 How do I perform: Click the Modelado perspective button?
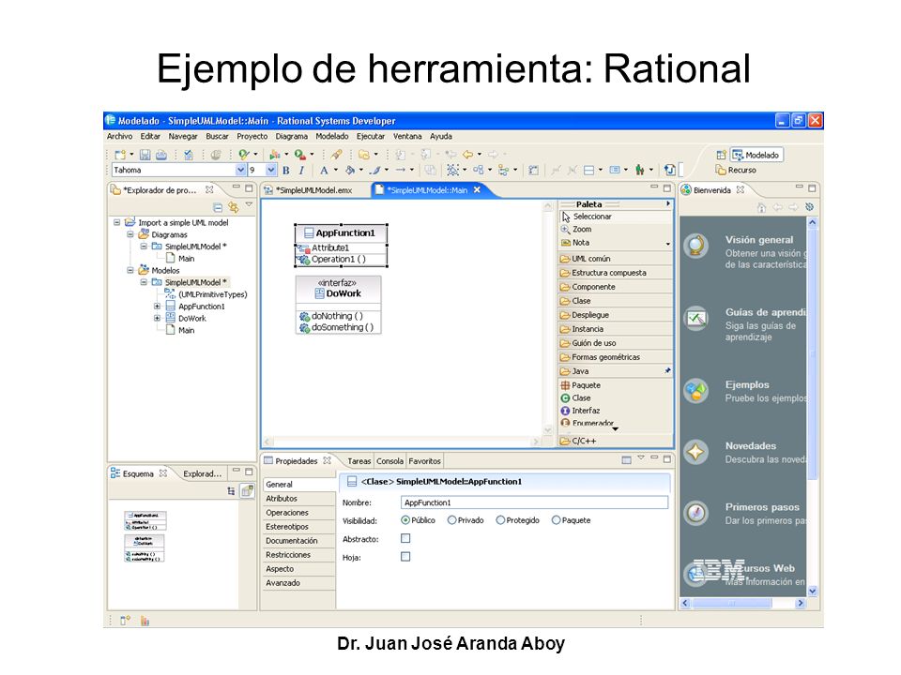pyautogui.click(x=756, y=155)
